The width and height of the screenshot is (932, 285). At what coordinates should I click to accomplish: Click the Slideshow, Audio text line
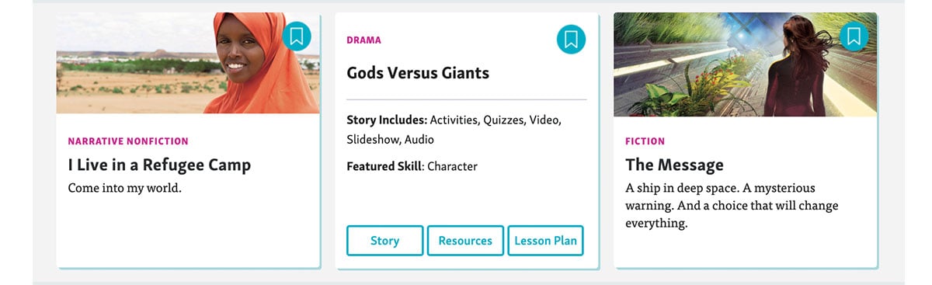point(390,140)
